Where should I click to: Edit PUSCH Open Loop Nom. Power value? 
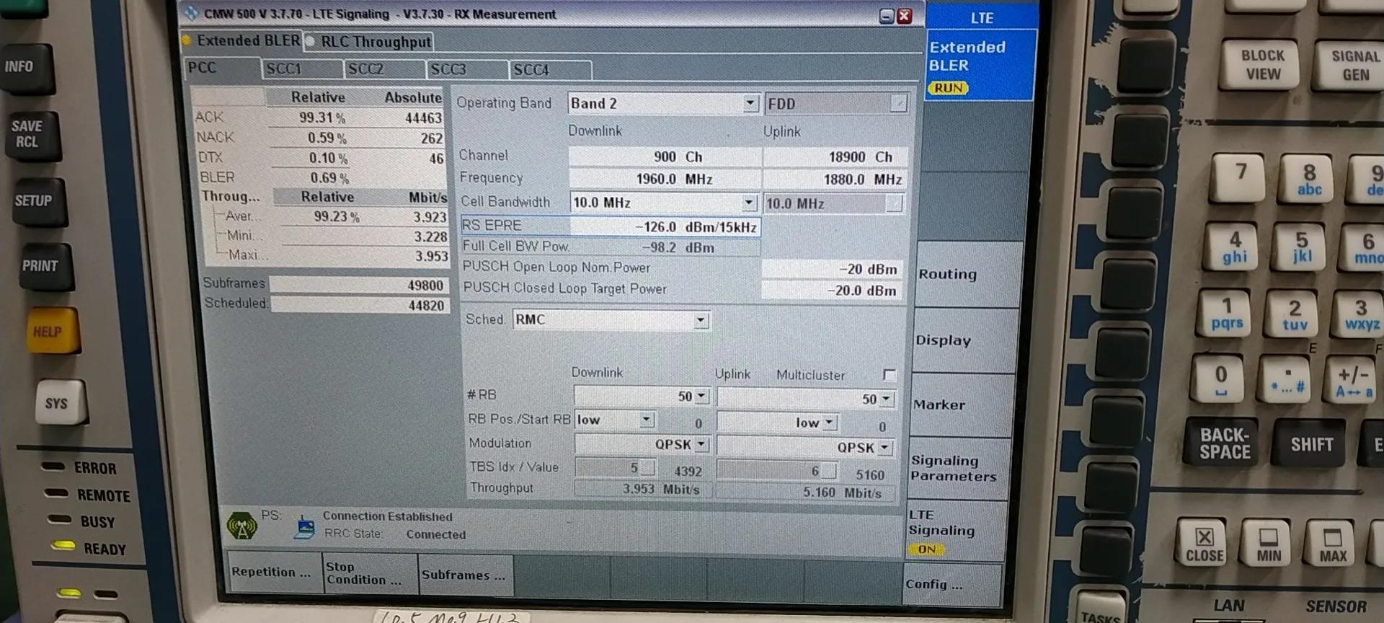pos(832,270)
